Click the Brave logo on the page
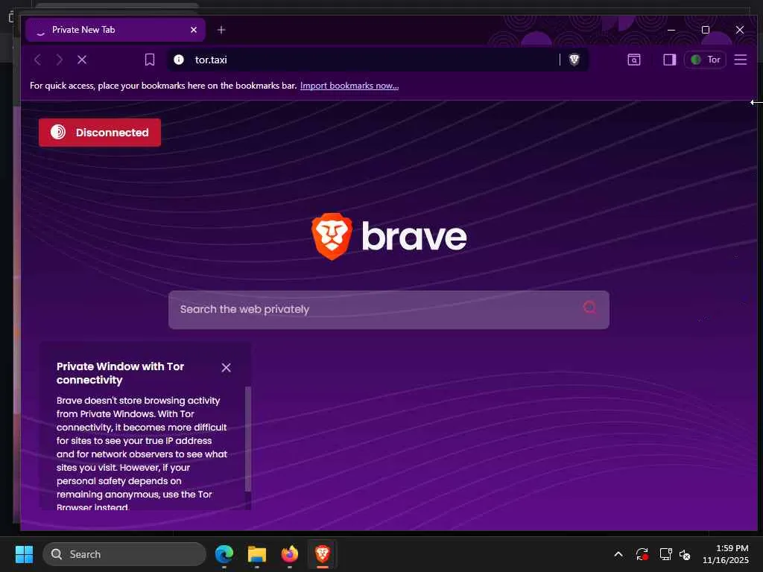 (x=388, y=236)
